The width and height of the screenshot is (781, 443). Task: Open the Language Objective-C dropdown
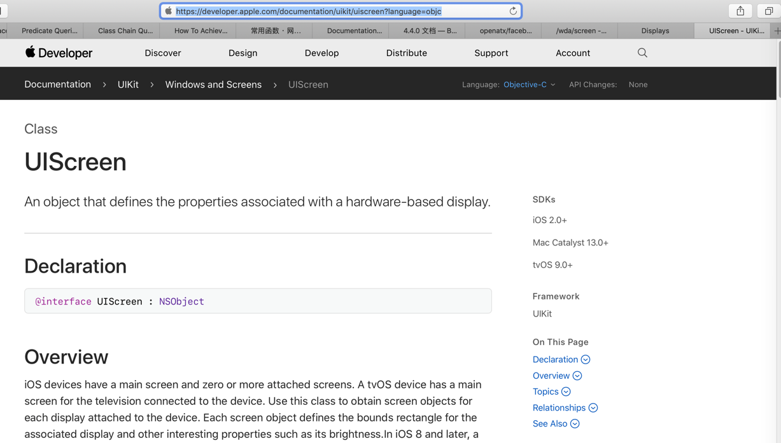529,85
